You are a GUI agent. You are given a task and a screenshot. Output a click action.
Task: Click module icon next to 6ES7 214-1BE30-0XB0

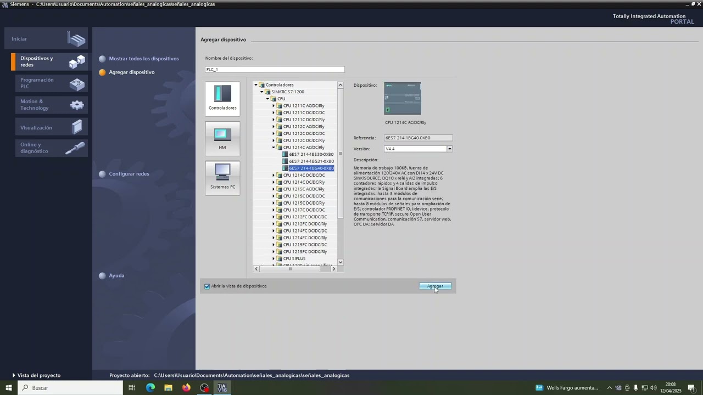[x=285, y=154]
